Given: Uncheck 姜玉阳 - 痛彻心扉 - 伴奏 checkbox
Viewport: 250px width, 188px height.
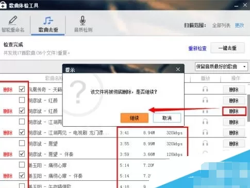Looking at the screenshot, I should tap(22, 176).
